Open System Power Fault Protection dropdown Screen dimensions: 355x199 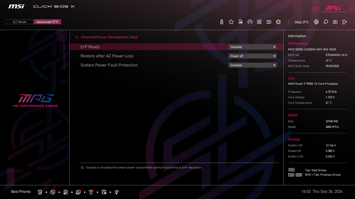[252, 65]
